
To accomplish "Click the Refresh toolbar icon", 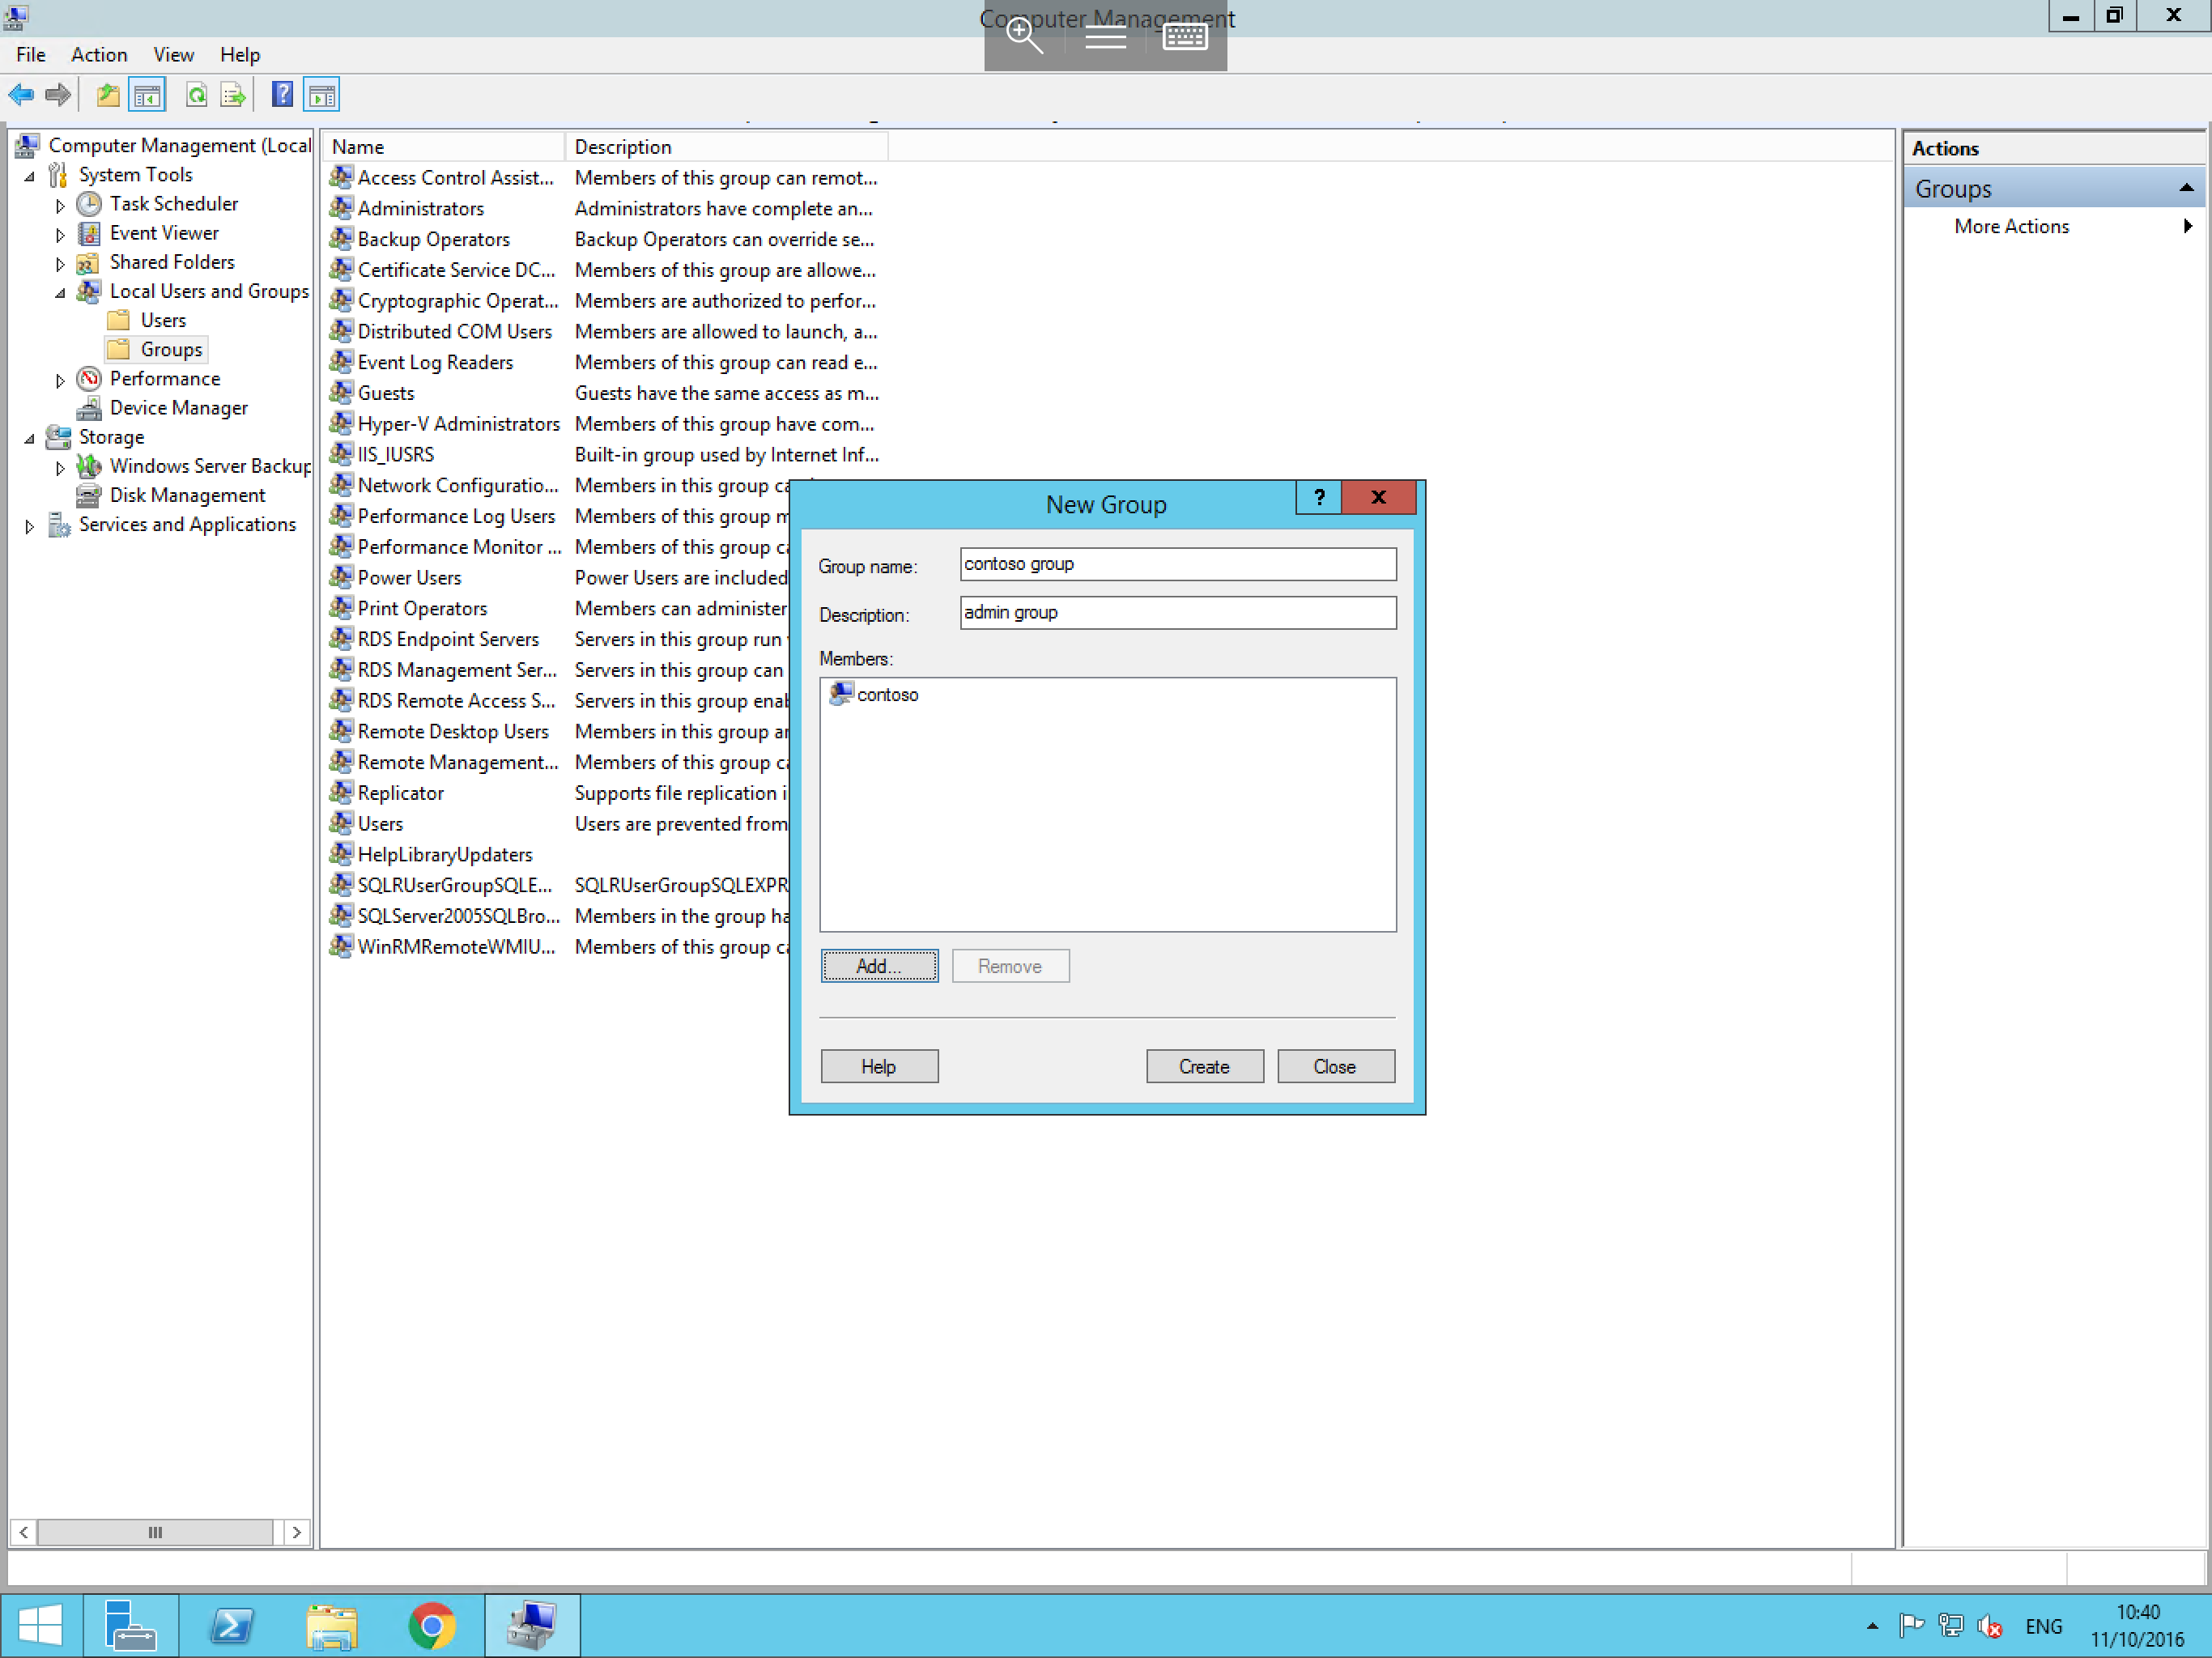I will pyautogui.click(x=196, y=95).
